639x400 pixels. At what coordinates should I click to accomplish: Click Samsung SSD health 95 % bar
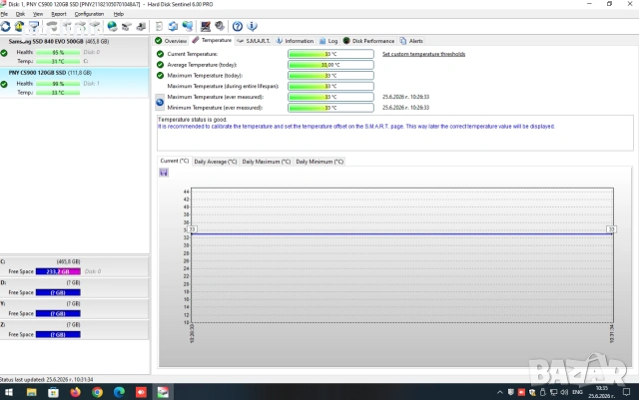pyautogui.click(x=58, y=52)
